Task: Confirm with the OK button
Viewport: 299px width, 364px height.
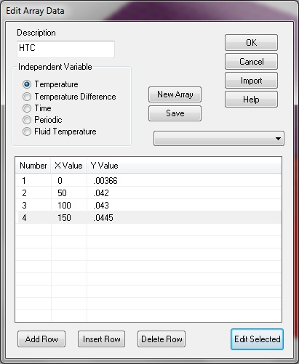Action: [251, 43]
